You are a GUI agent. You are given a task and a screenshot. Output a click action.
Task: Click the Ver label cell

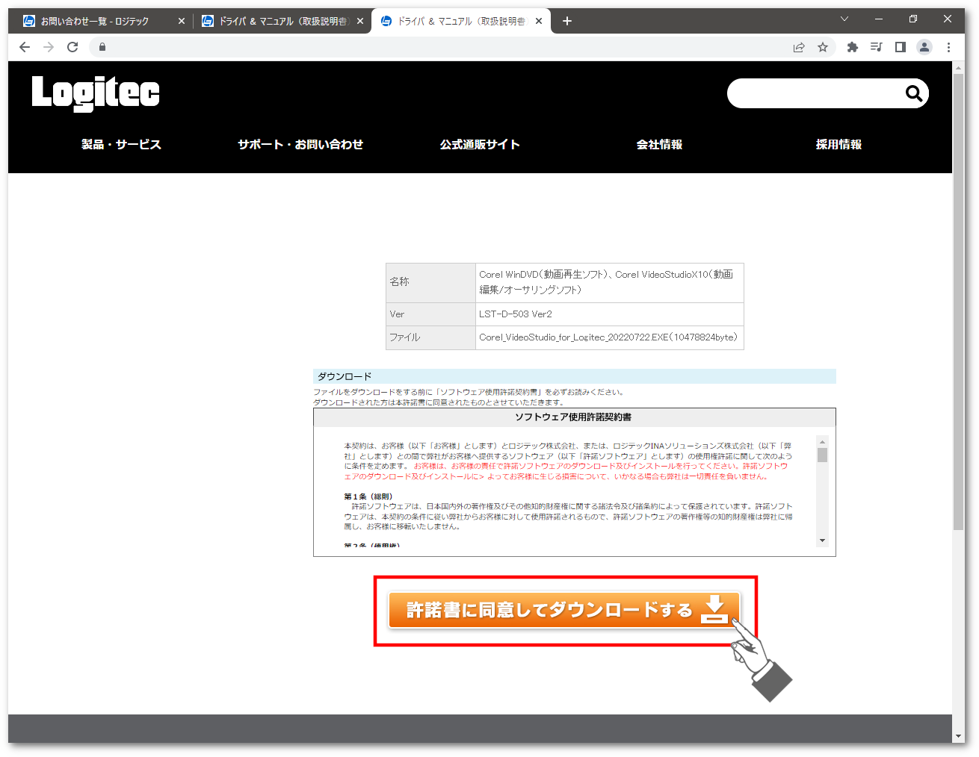(431, 314)
